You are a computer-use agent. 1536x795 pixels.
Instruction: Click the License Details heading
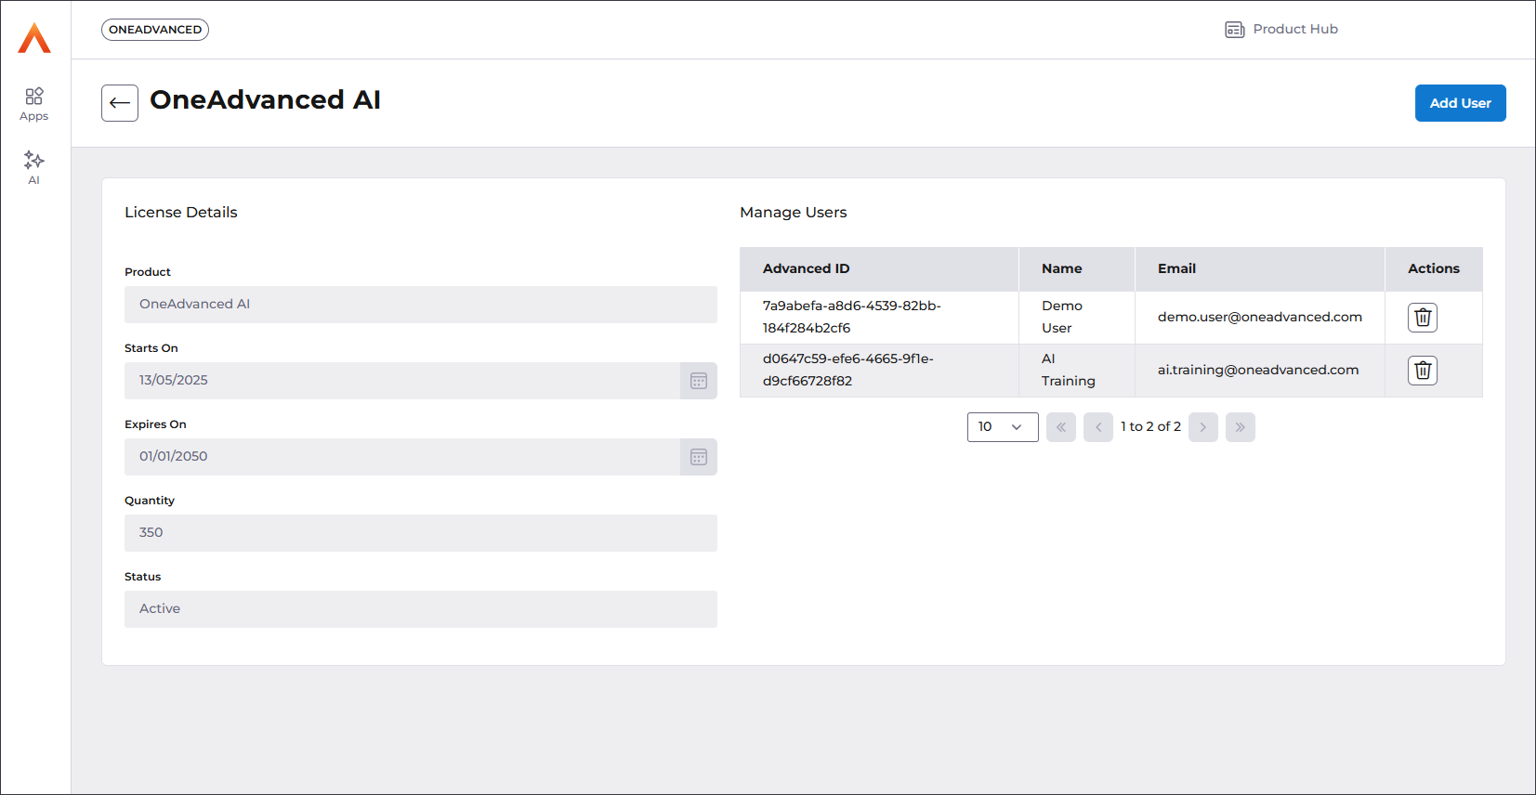click(181, 213)
